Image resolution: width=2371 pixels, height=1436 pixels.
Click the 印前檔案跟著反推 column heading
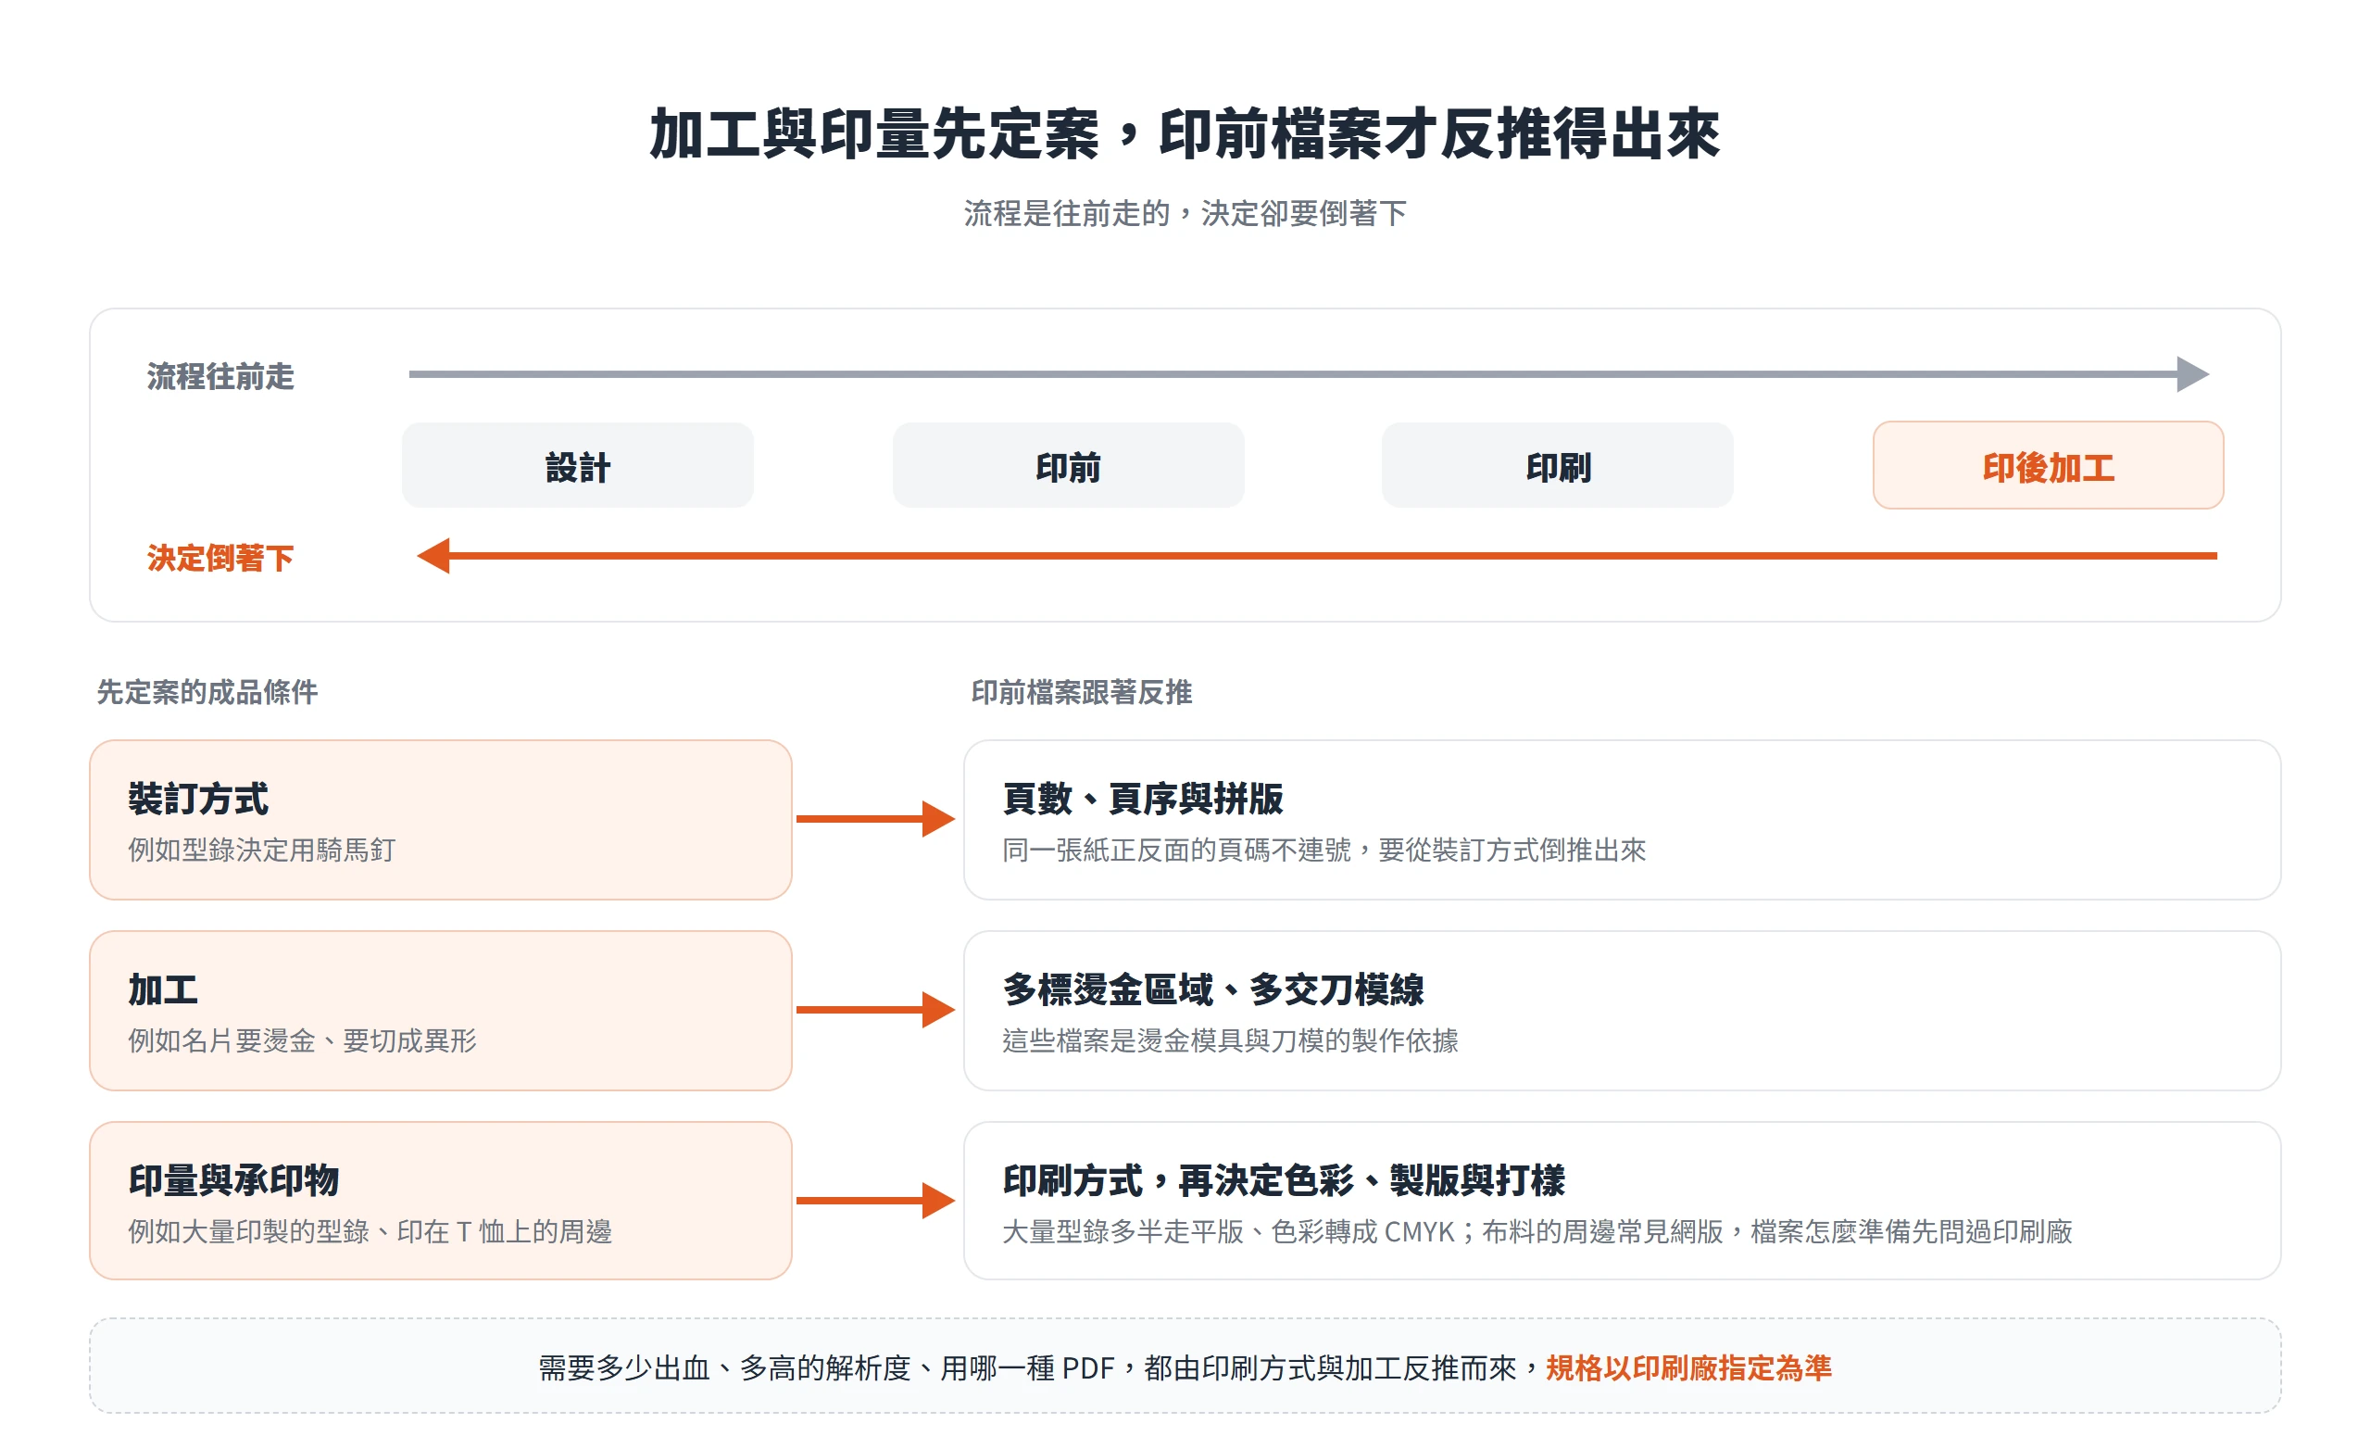click(x=1082, y=692)
